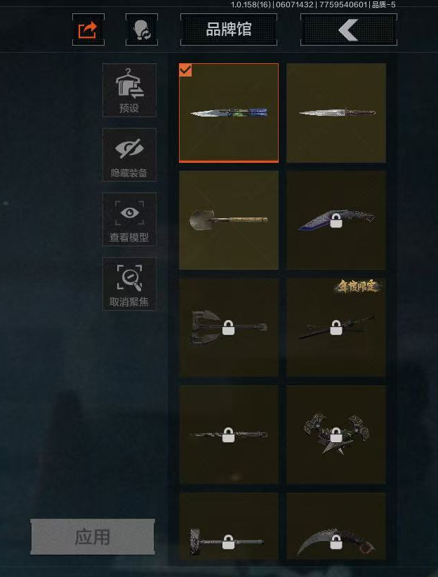Select the plain dagger skin

point(336,112)
